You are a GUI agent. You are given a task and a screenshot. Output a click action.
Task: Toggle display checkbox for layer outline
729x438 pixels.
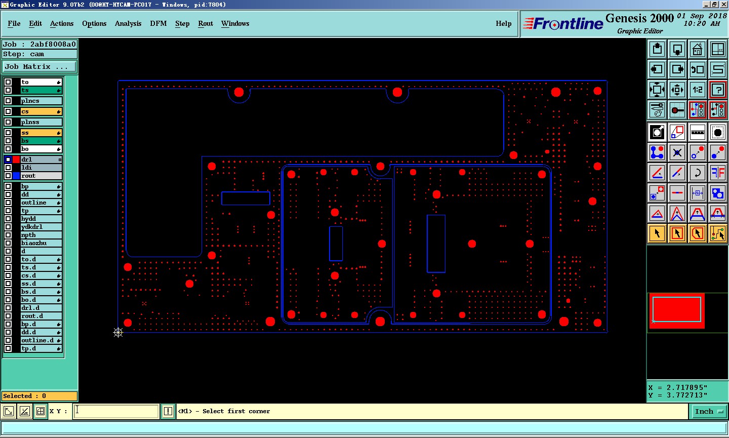pos(8,203)
